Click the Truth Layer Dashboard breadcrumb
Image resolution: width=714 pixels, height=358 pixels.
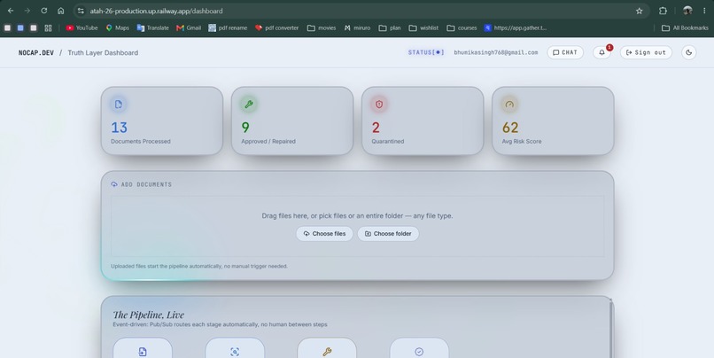coord(103,53)
